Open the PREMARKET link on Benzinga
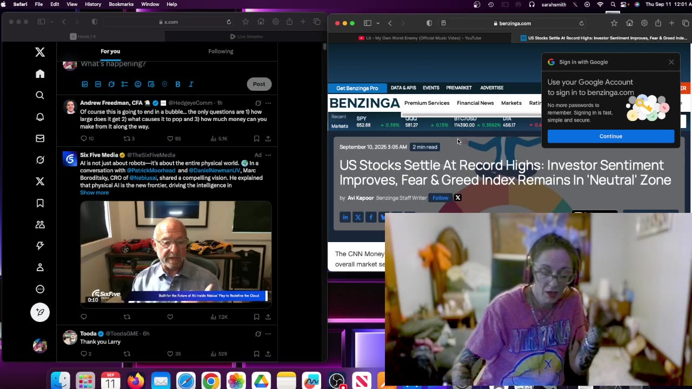Image resolution: width=692 pixels, height=389 pixels. 459,88
